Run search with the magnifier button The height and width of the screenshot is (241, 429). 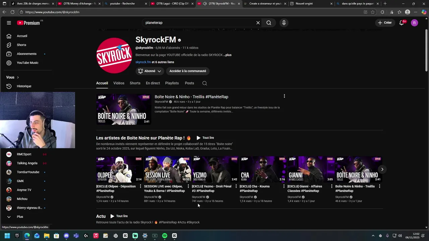click(x=269, y=23)
